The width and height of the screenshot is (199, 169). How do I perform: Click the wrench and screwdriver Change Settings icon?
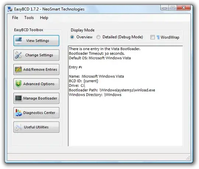pos(18,55)
